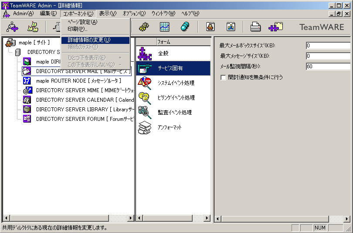Select DIRECTORY SERVER MIME tree row text

click(x=85, y=90)
